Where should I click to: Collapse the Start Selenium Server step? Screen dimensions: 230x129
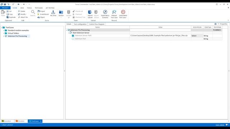(x=69, y=33)
